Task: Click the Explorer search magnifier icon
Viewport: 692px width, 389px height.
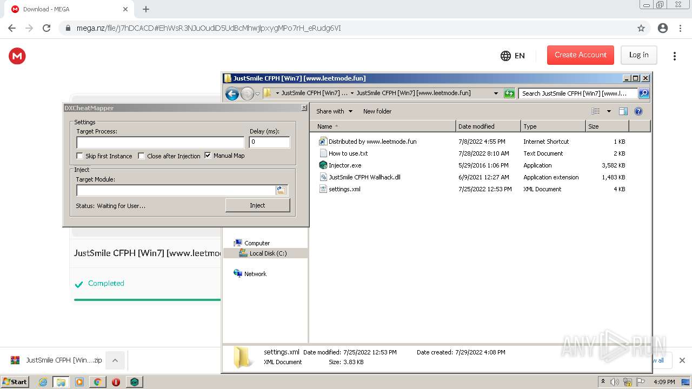Action: pos(644,93)
